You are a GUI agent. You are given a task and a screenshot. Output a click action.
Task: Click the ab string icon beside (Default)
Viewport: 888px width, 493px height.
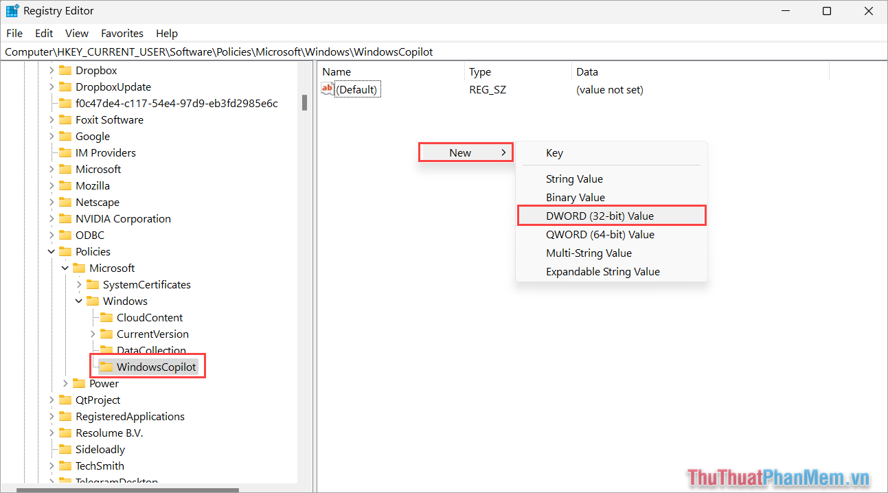pyautogui.click(x=327, y=89)
